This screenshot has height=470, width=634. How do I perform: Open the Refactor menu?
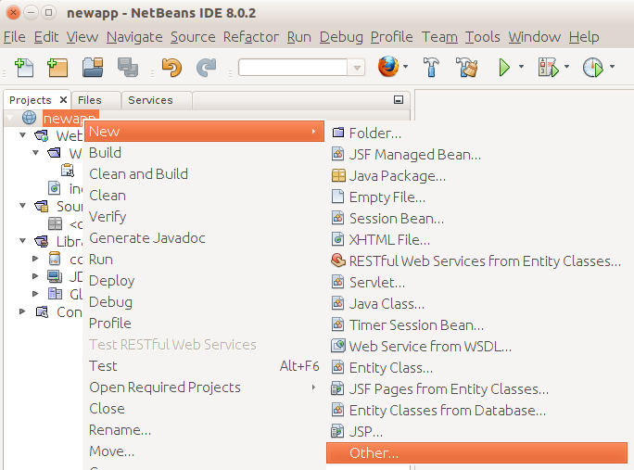tap(250, 37)
